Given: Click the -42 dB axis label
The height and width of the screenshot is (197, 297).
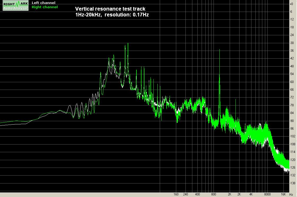Looking at the screenshot, I should tap(292, 59).
